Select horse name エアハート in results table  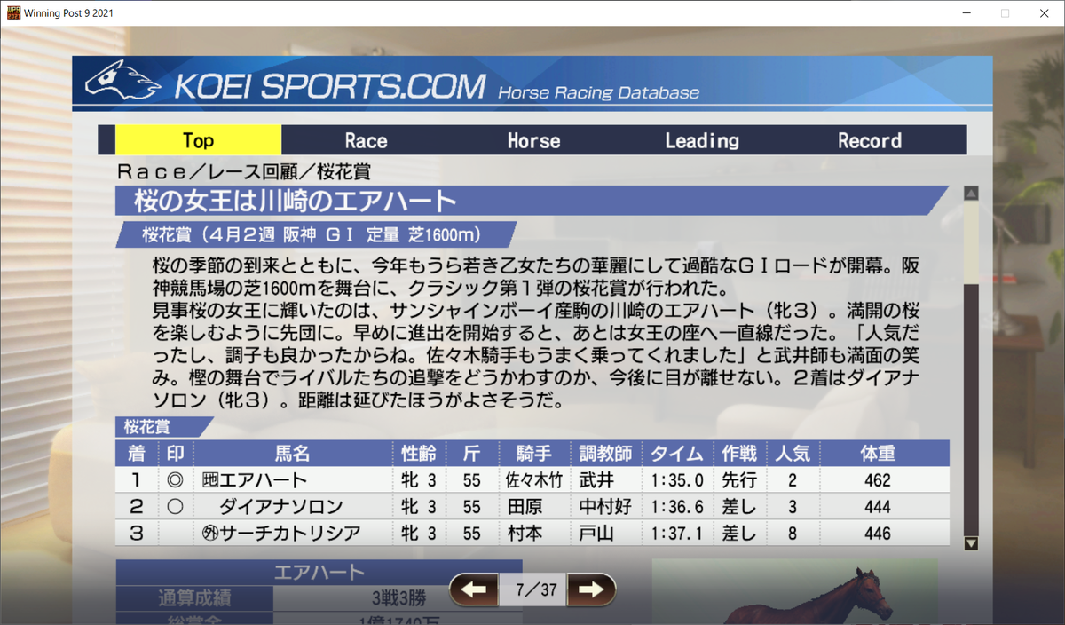tap(264, 480)
